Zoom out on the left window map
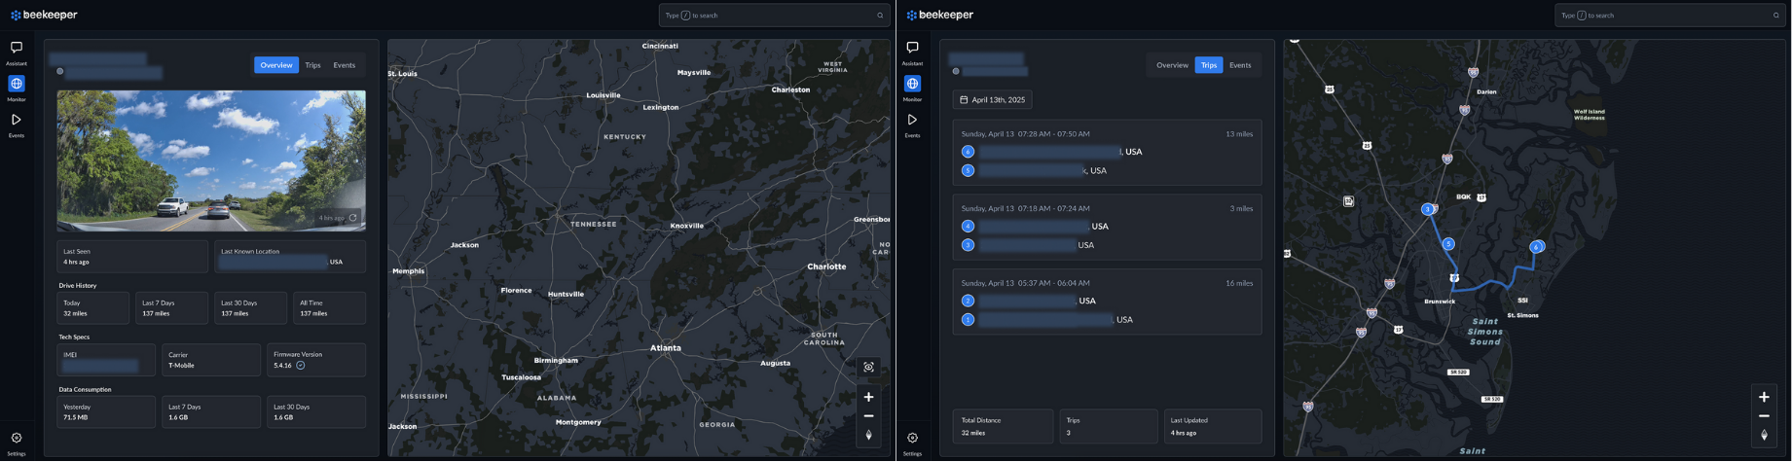The height and width of the screenshot is (462, 1792). click(x=868, y=416)
